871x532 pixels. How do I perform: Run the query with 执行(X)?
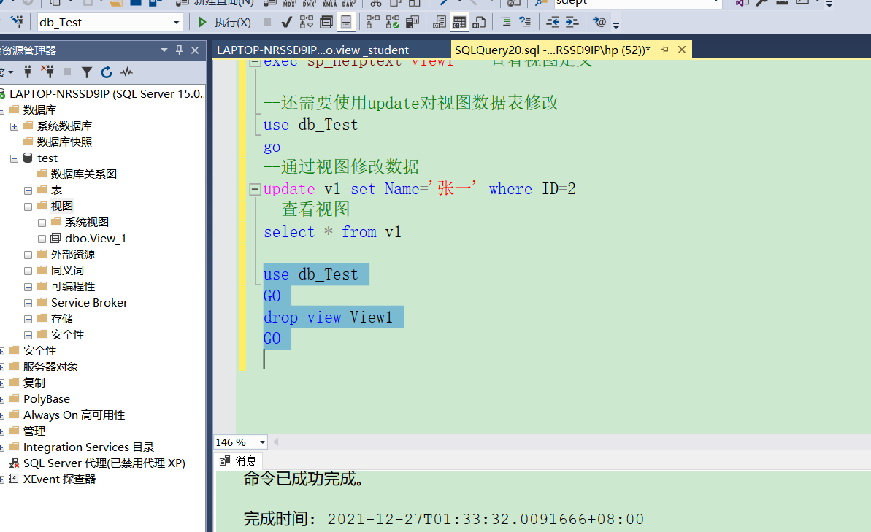click(x=224, y=22)
